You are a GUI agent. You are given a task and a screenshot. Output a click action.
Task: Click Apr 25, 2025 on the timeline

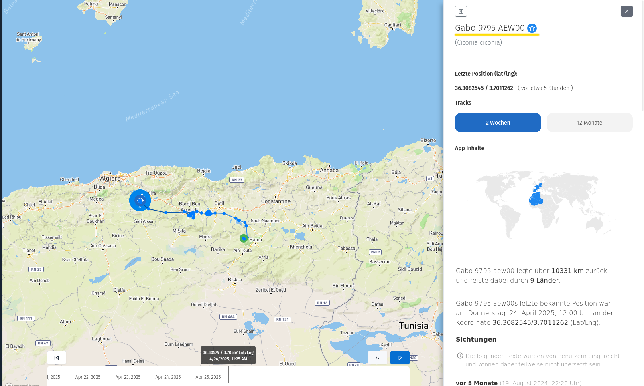point(208,377)
